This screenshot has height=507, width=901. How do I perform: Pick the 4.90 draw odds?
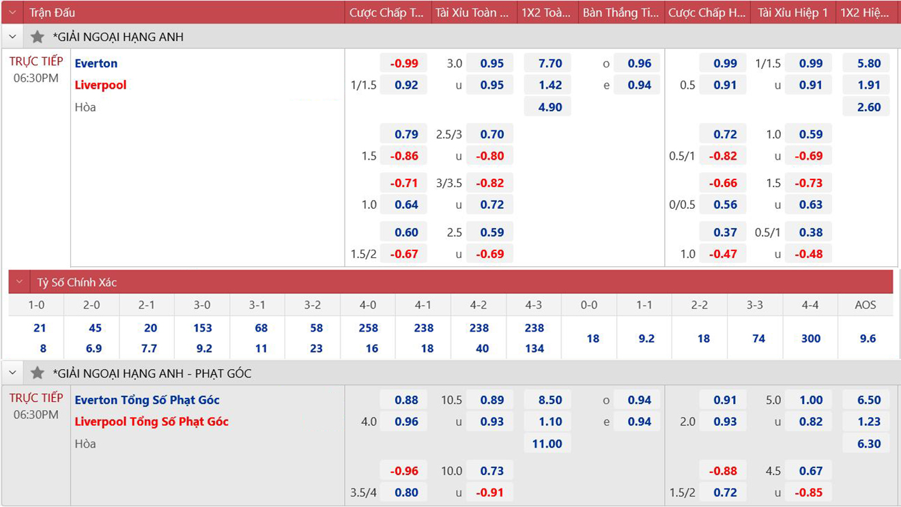[x=549, y=107]
